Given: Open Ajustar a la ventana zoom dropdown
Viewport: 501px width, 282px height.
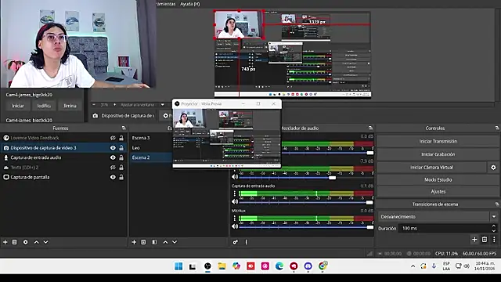Looking at the screenshot, I should tap(162, 104).
